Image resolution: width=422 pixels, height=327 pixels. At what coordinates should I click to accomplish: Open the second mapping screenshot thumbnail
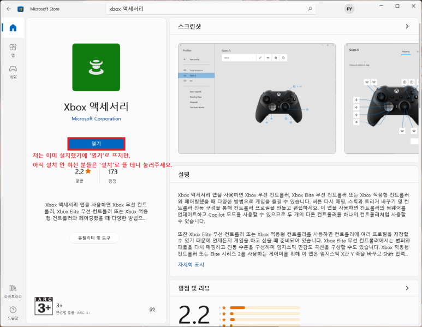pos(382,99)
